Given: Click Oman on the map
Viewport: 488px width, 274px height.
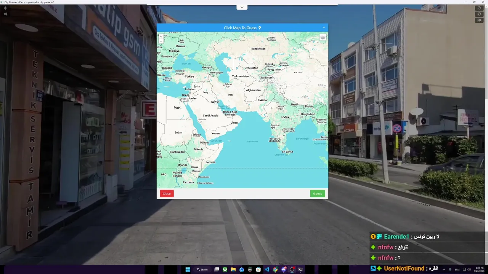Looking at the screenshot, I should coord(234,123).
